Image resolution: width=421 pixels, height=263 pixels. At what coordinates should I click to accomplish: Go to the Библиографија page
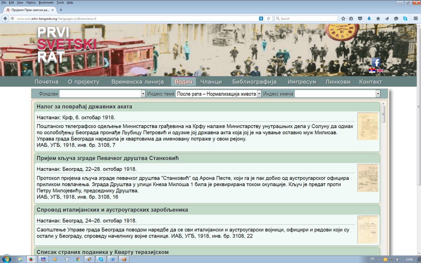tap(254, 82)
